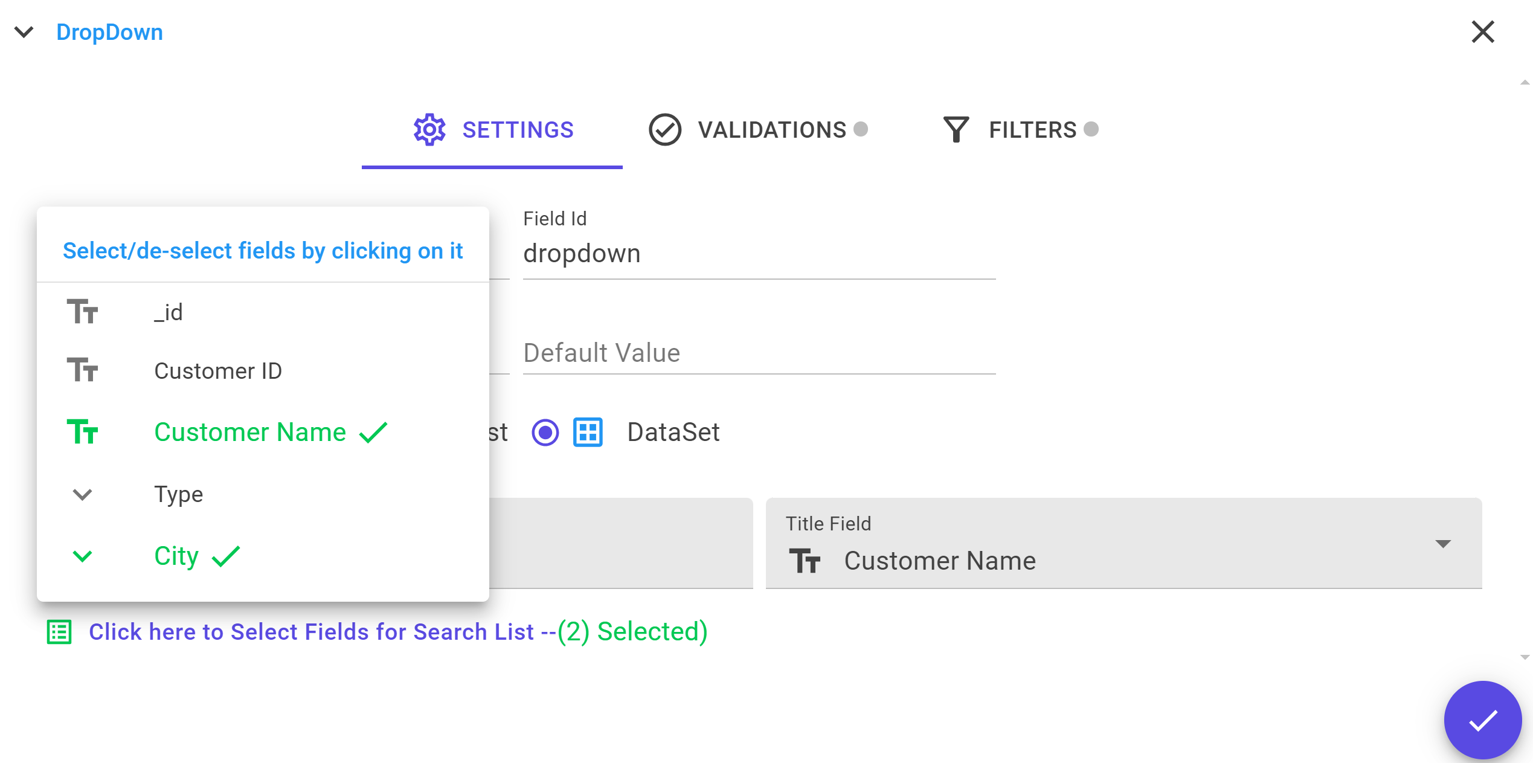The height and width of the screenshot is (763, 1533).
Task: Click the 'Select/de-select fields by clicking on it' heading
Action: 263,251
